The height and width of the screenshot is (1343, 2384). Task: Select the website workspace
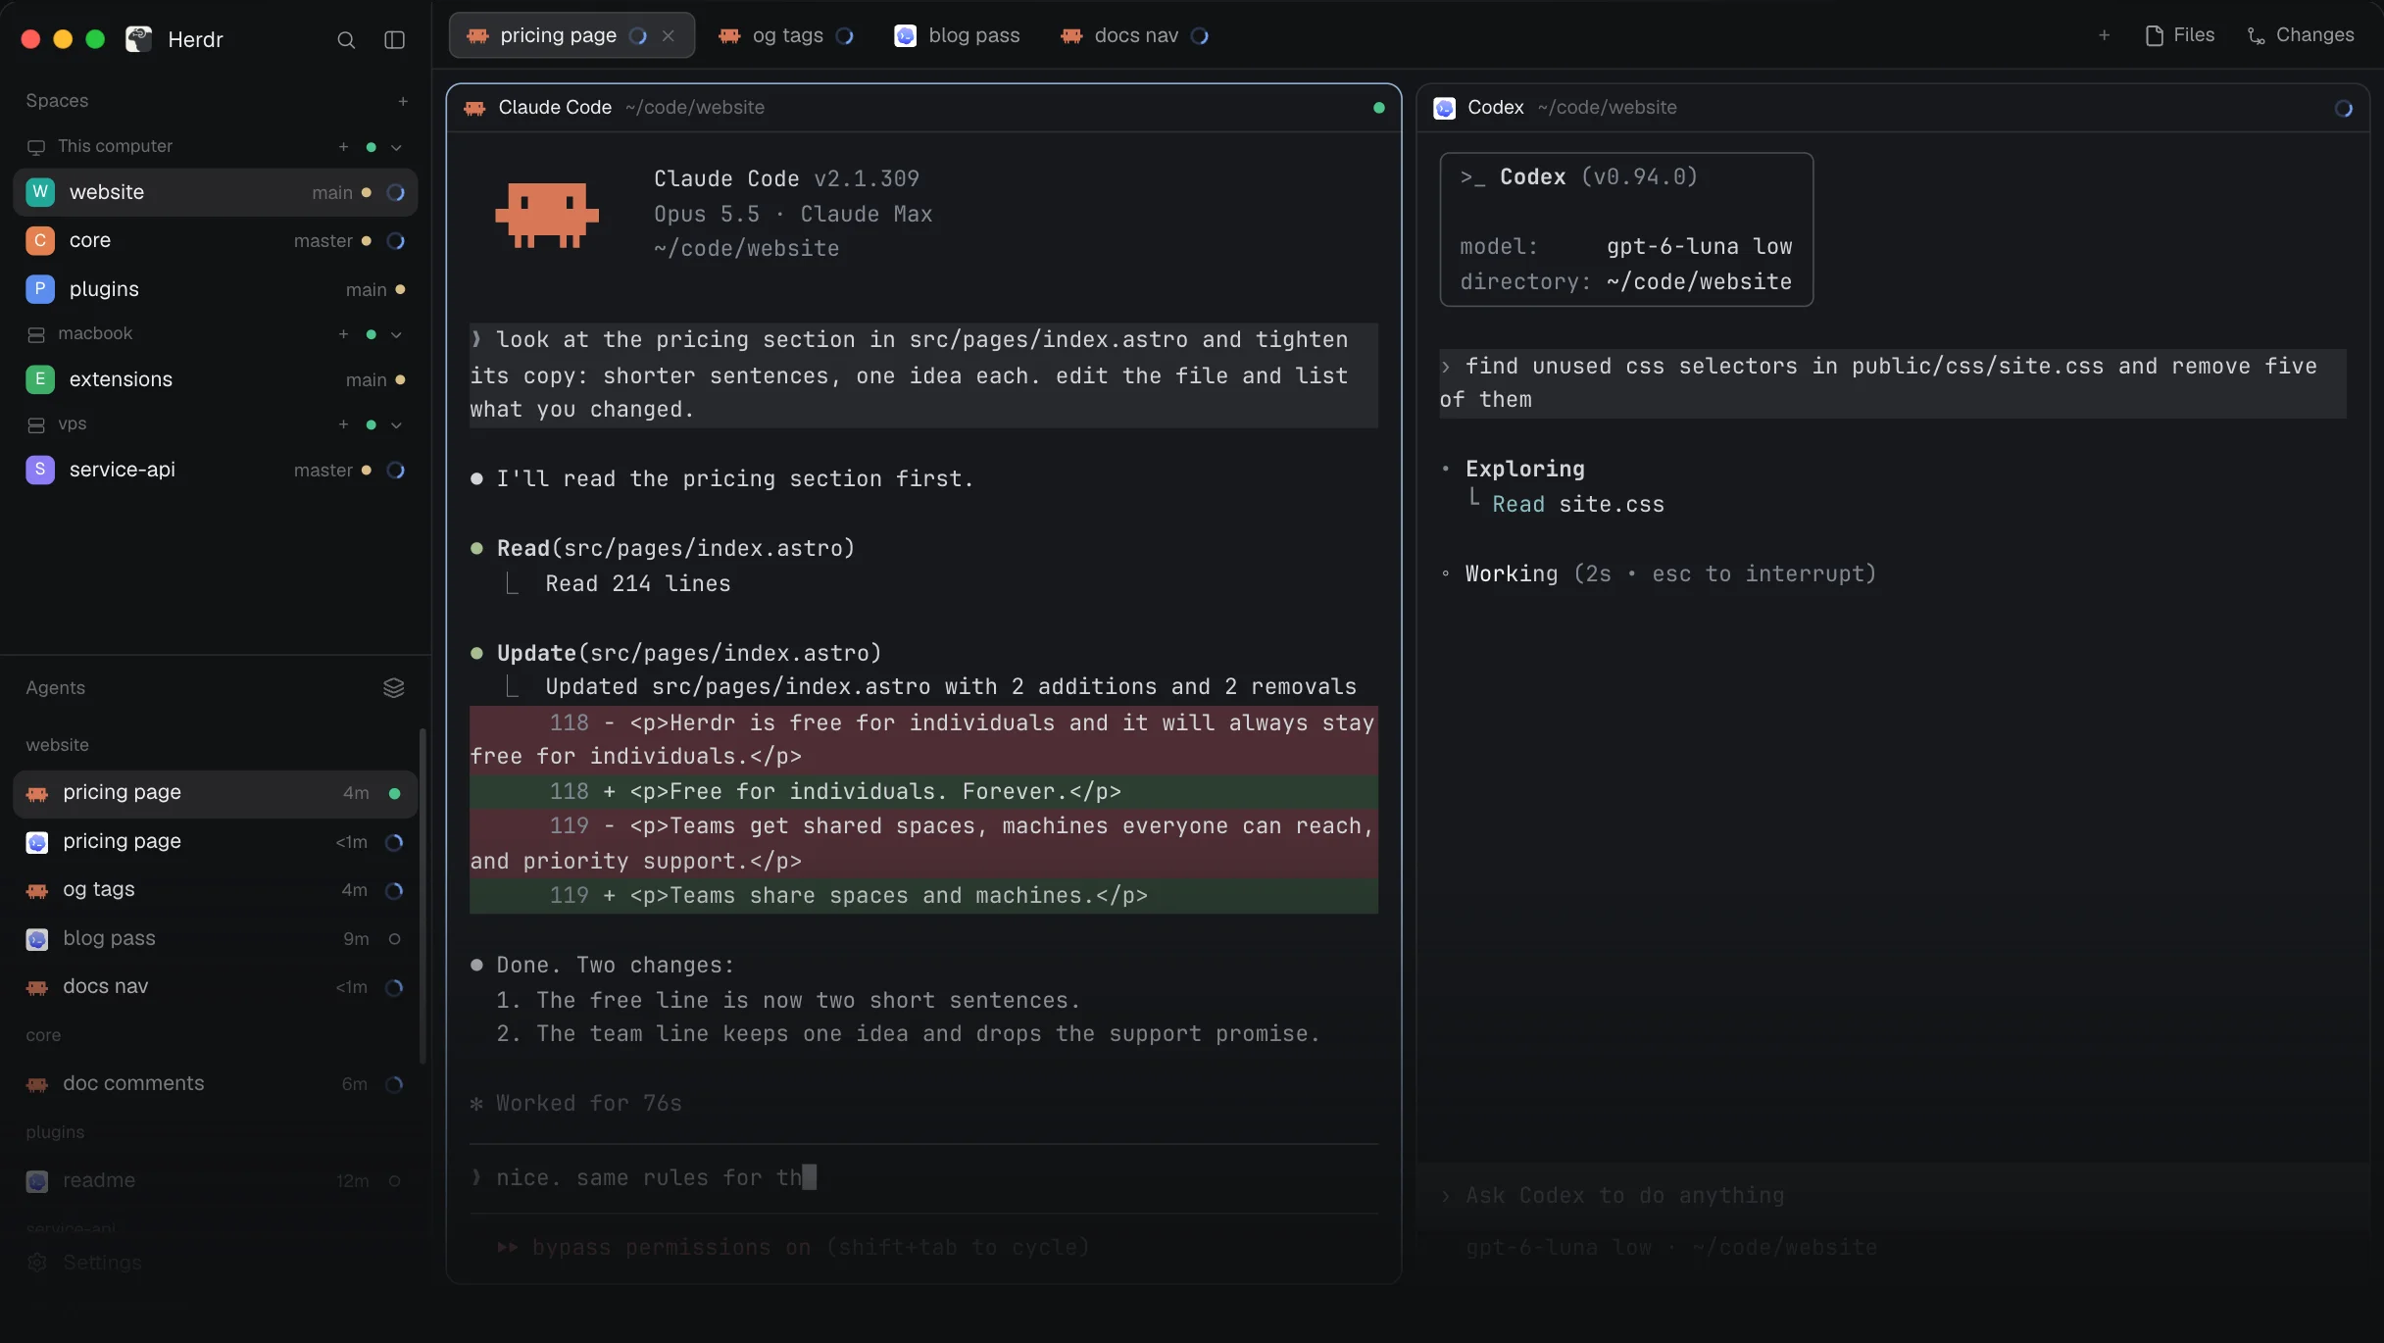215,192
